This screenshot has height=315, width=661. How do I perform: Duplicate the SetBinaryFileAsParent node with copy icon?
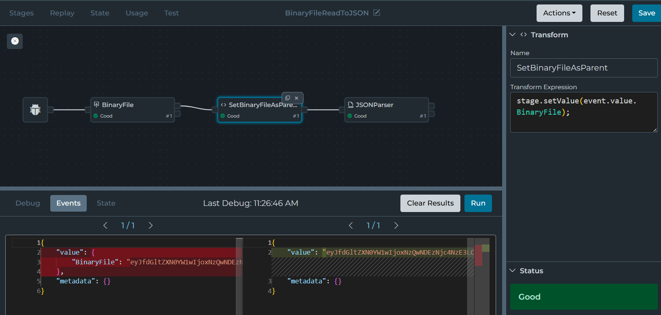click(x=287, y=98)
